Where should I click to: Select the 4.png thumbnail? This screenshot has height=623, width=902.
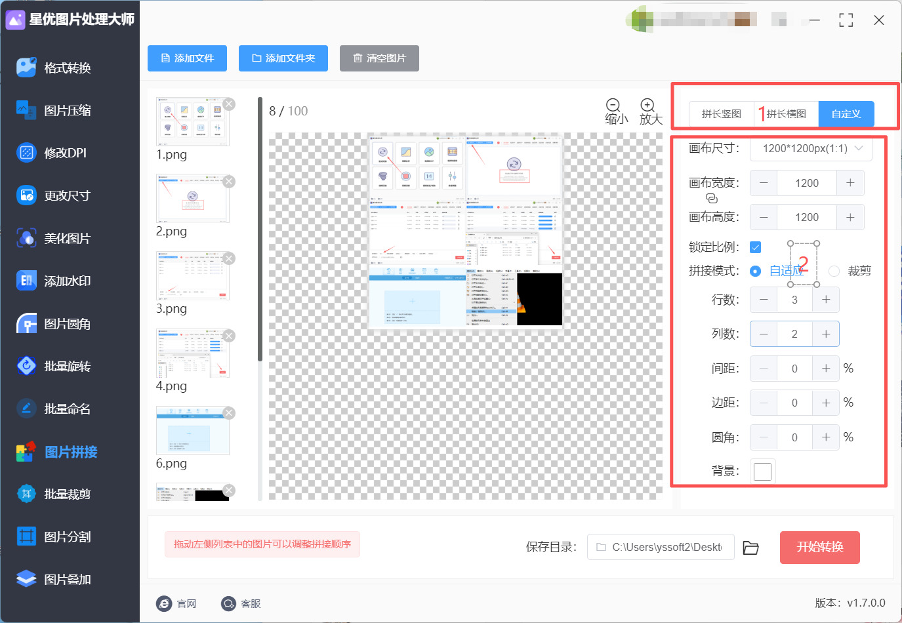pos(193,353)
